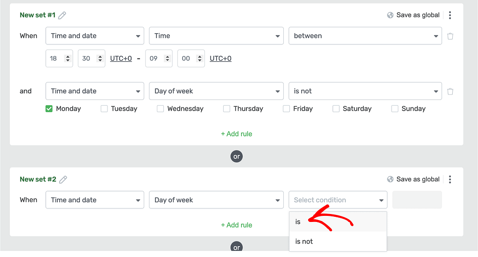Click the start hour field showing 18
This screenshot has height=257, width=478.
(59, 58)
